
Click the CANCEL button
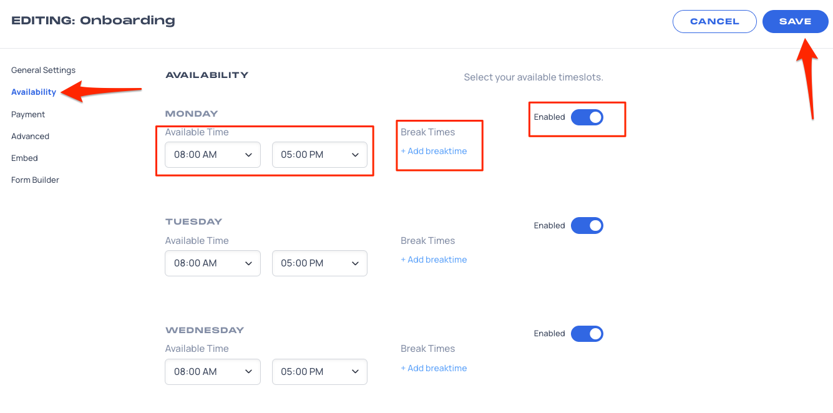point(714,21)
